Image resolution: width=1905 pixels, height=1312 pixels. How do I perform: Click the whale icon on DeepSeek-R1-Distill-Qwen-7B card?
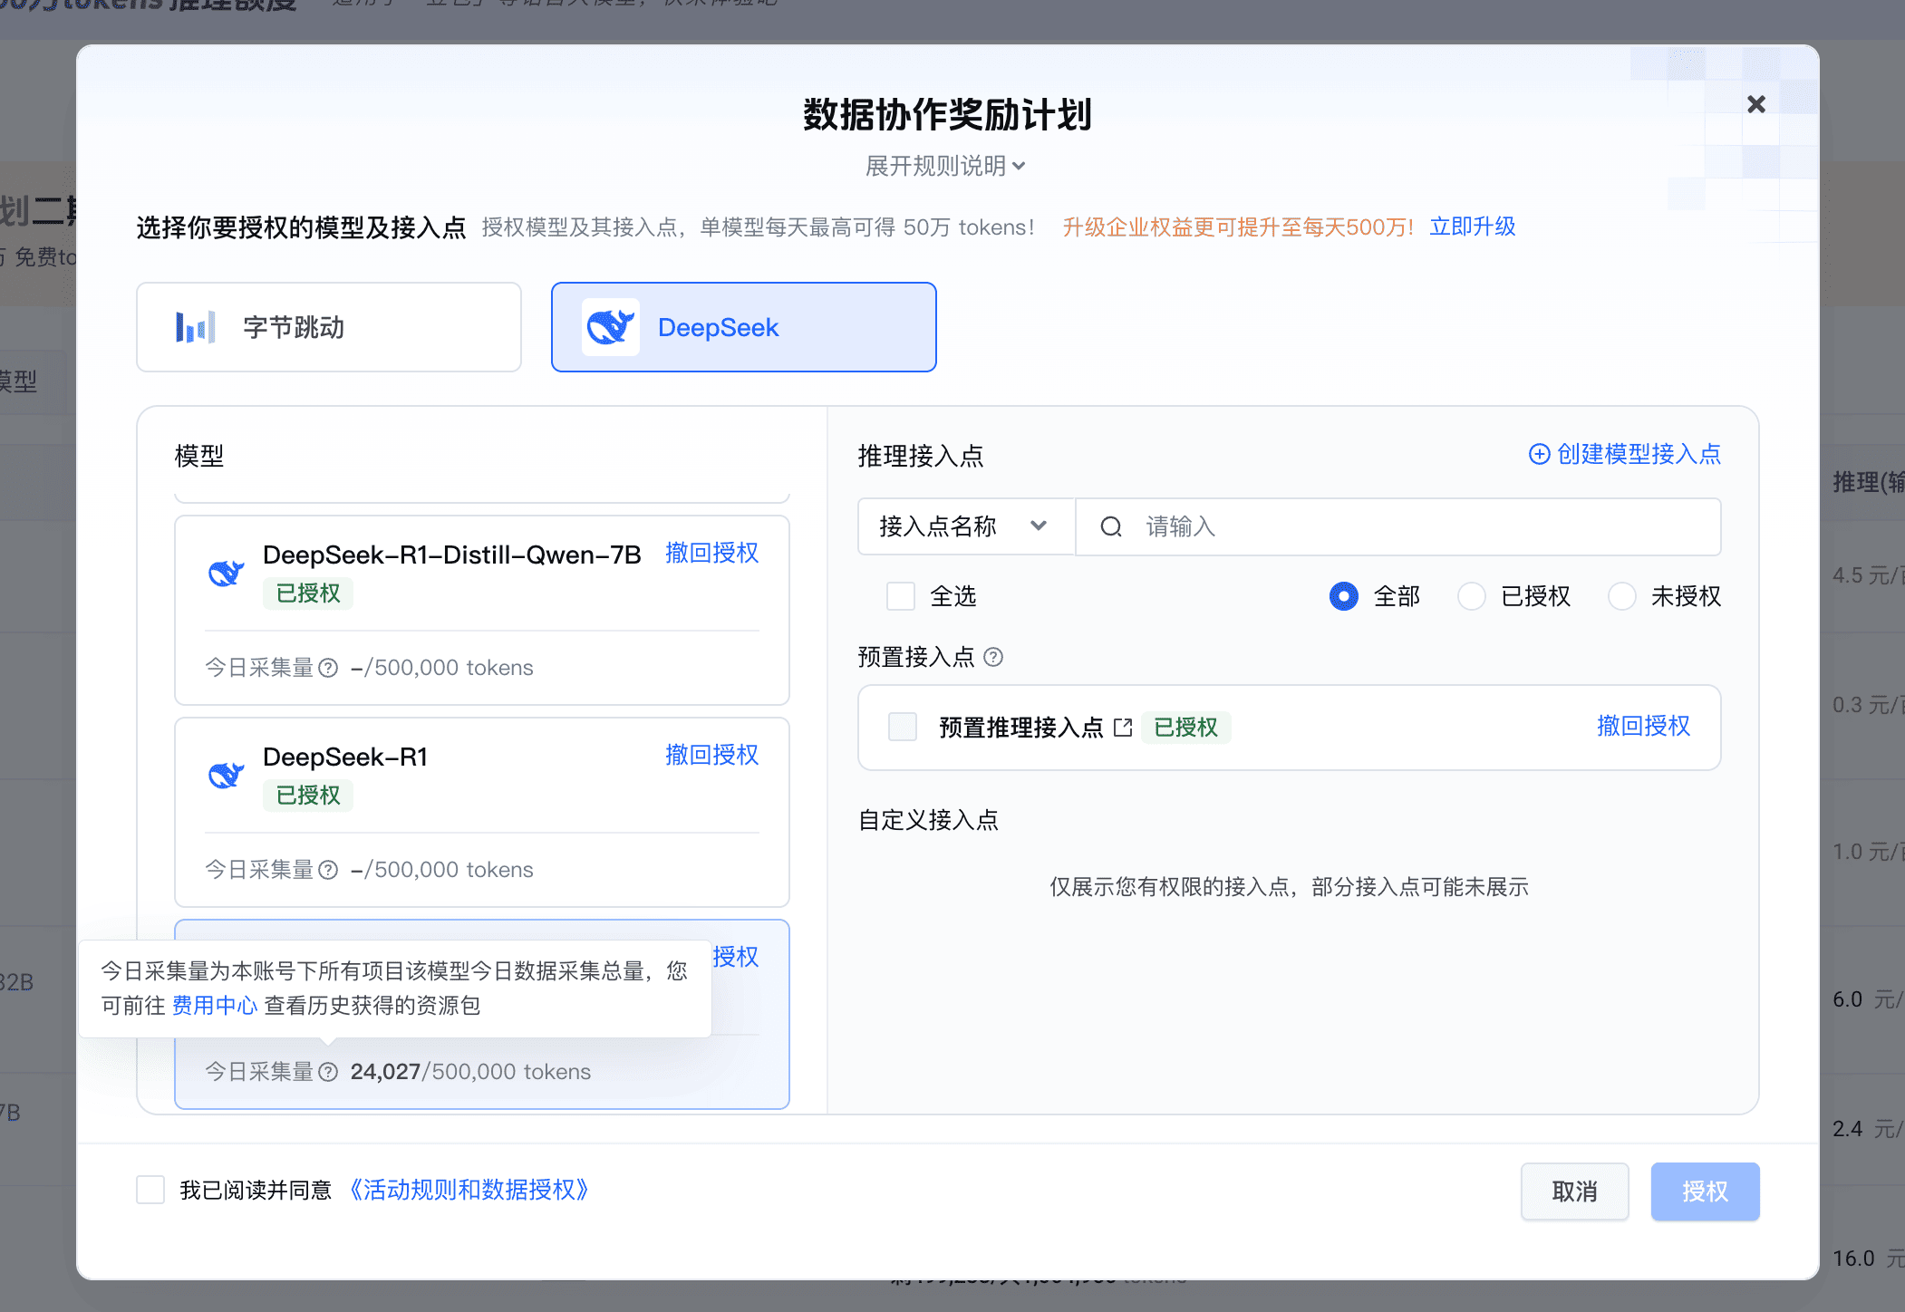click(x=226, y=573)
